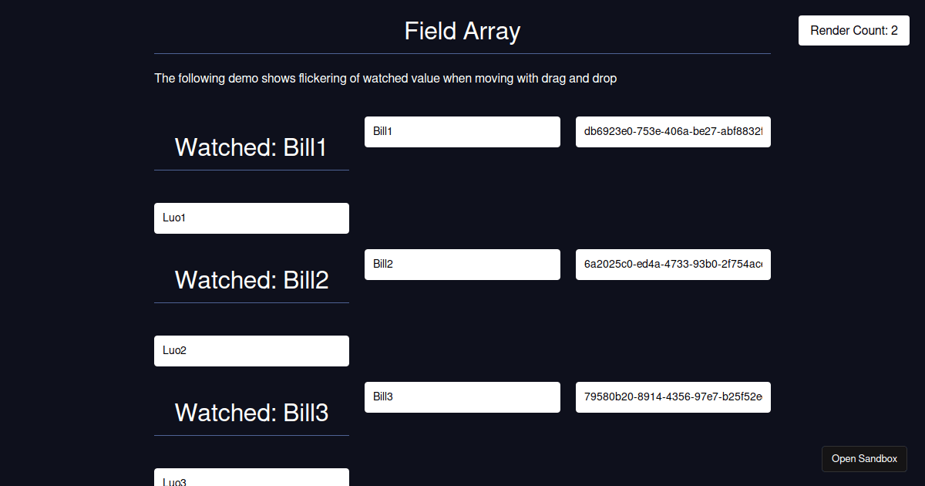Click the ID field starting with 79580b20
This screenshot has height=486, width=925.
pos(673,397)
